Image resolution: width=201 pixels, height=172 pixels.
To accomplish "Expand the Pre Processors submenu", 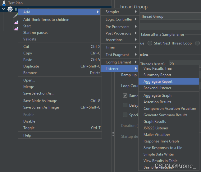I will 120,27.
